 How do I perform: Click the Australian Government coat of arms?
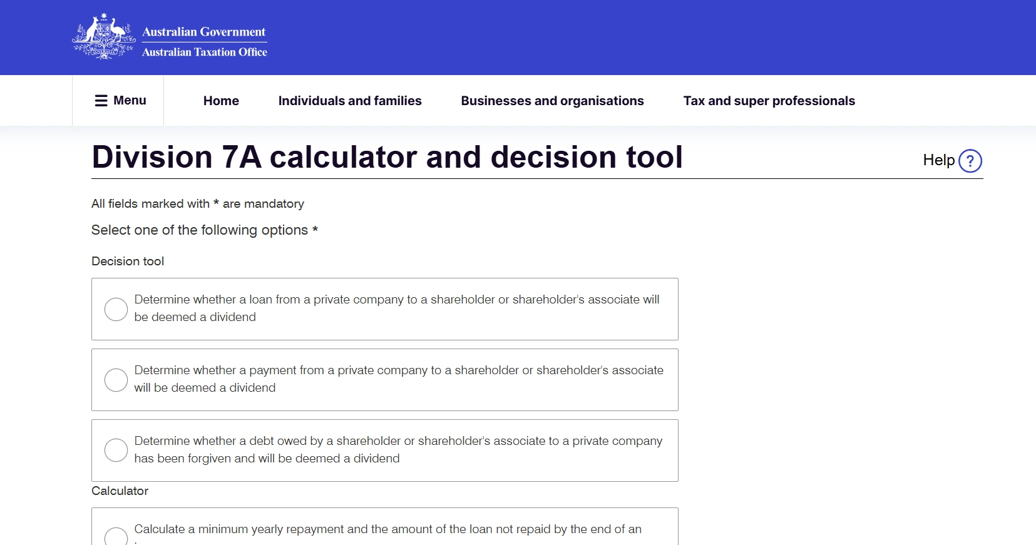104,37
